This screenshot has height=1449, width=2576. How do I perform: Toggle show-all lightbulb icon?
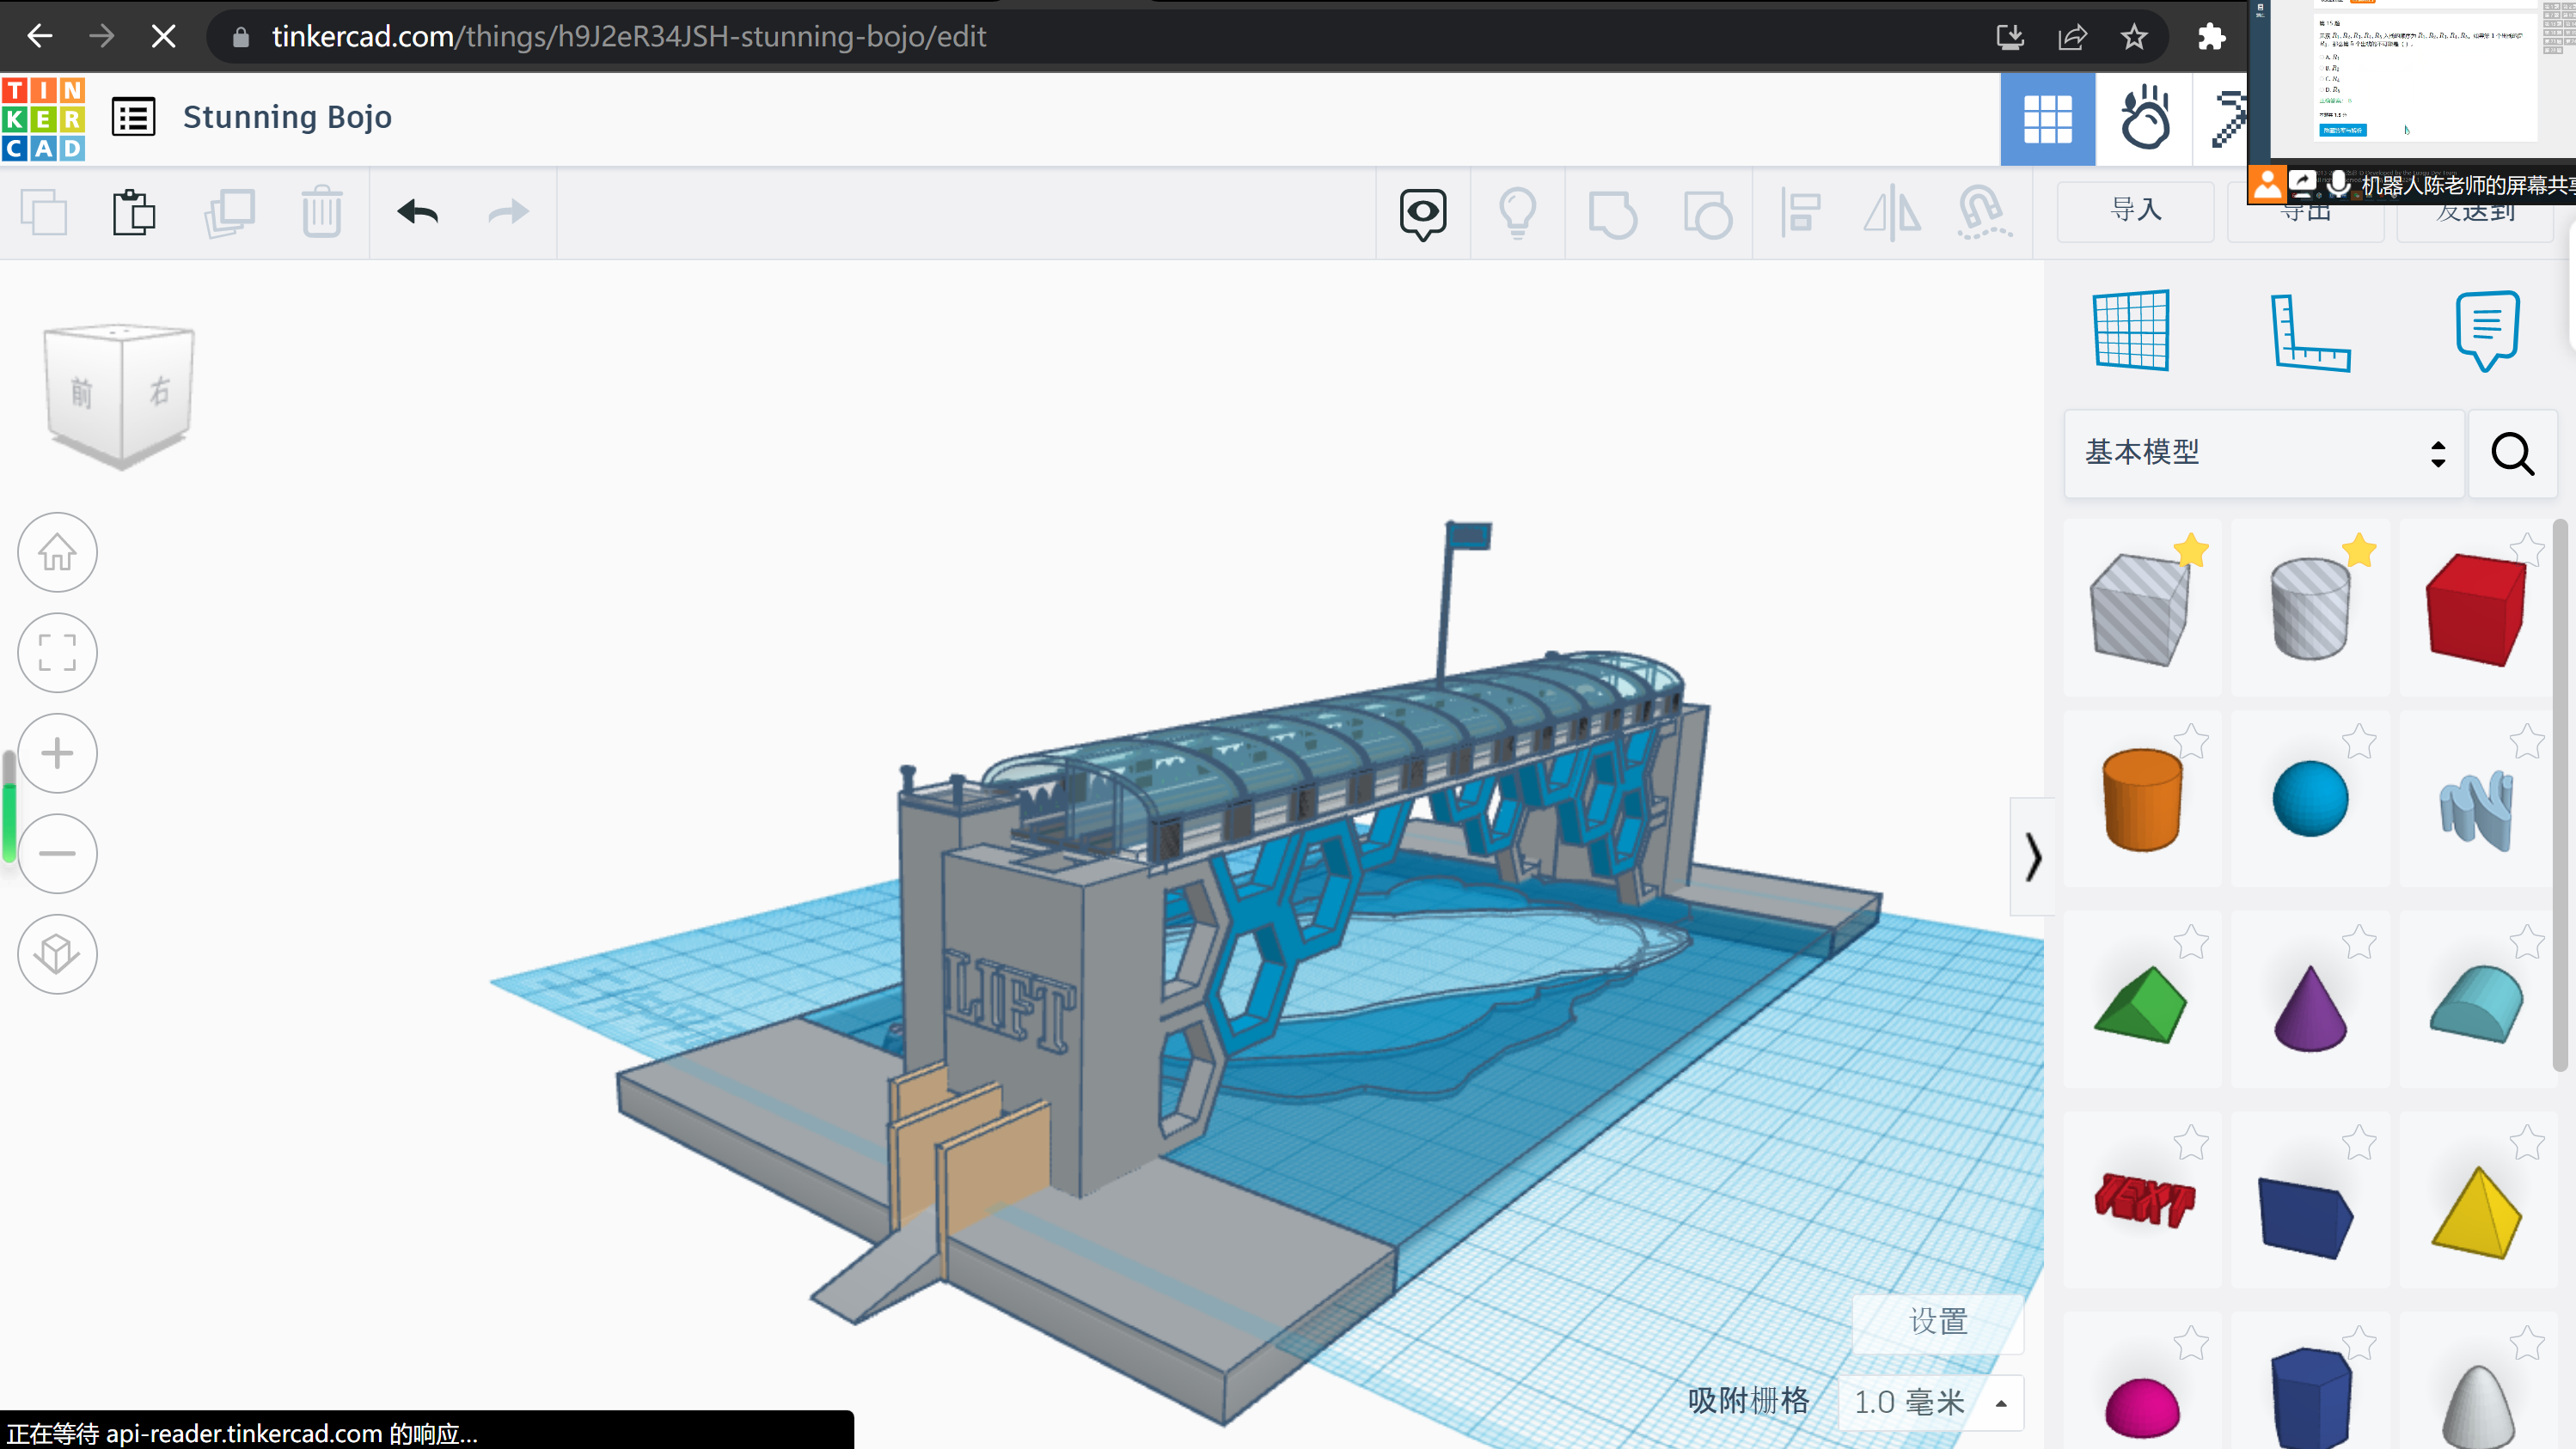coord(1517,213)
